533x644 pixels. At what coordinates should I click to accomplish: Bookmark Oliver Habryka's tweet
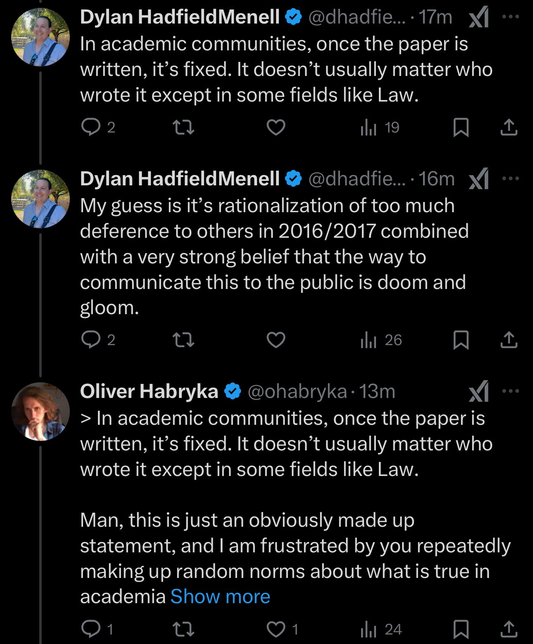461,629
